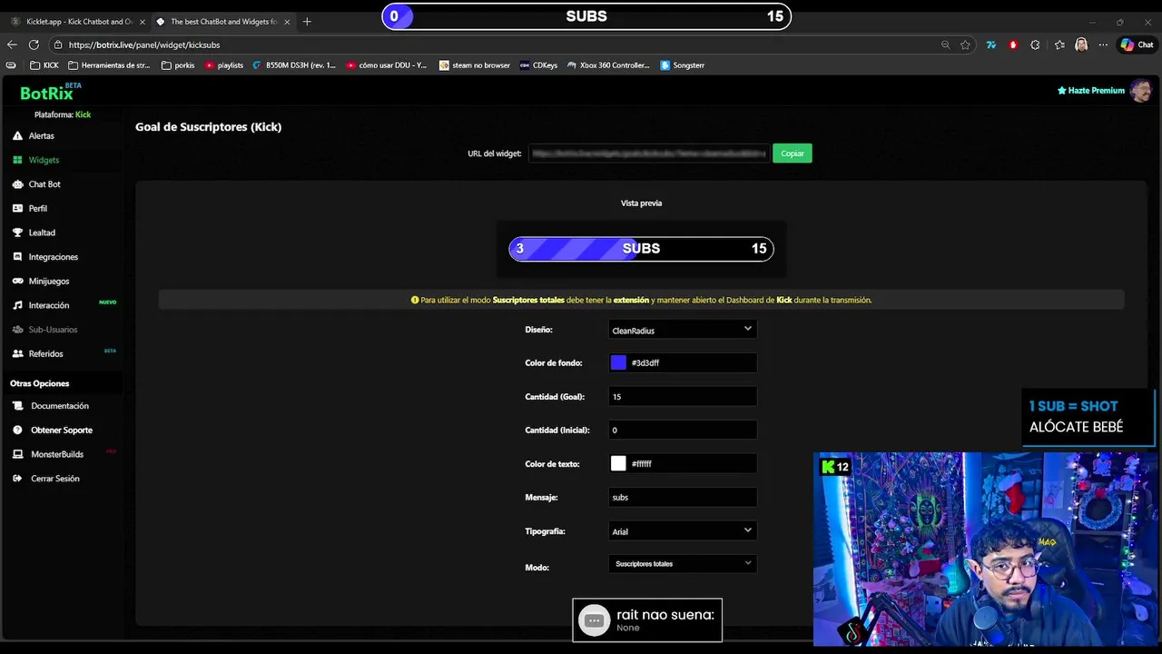Click Cerrar Sesión to log out

[55, 479]
